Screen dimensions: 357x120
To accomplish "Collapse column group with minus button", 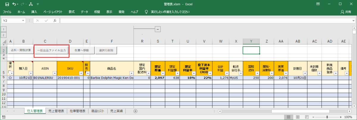I will click(158, 29).
